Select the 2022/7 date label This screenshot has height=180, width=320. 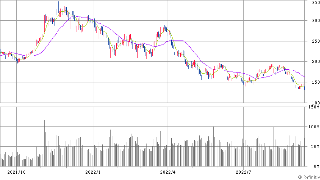tap(243, 171)
